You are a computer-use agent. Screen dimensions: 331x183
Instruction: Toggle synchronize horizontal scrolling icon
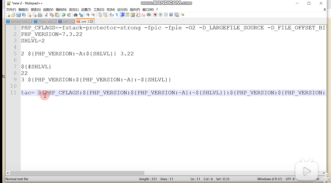pos(105,15)
